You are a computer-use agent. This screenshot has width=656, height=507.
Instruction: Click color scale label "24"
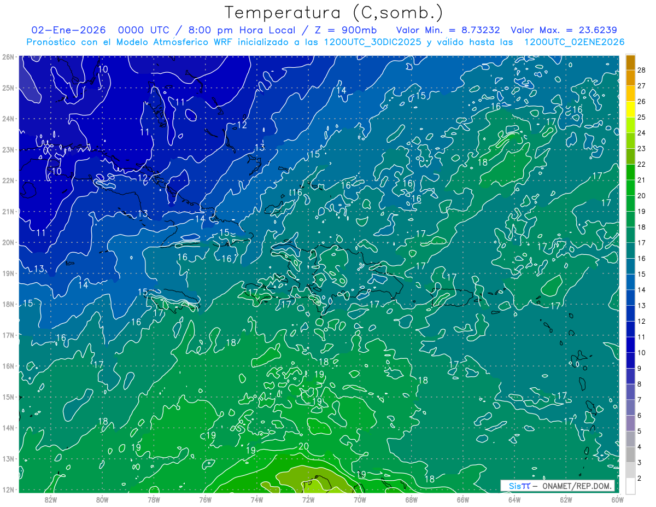[x=641, y=133]
